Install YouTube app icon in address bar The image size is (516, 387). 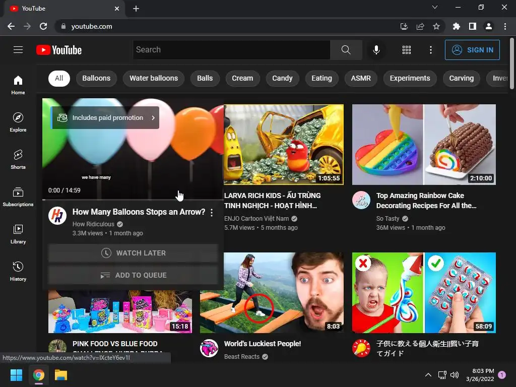[404, 26]
